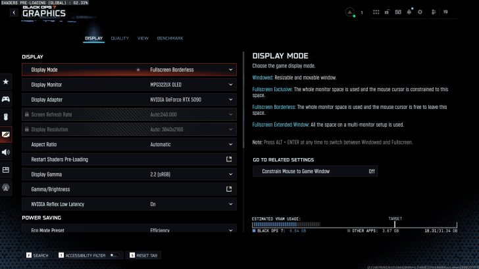Expand the Display Monitor dropdown
479x269 pixels.
(x=231, y=85)
